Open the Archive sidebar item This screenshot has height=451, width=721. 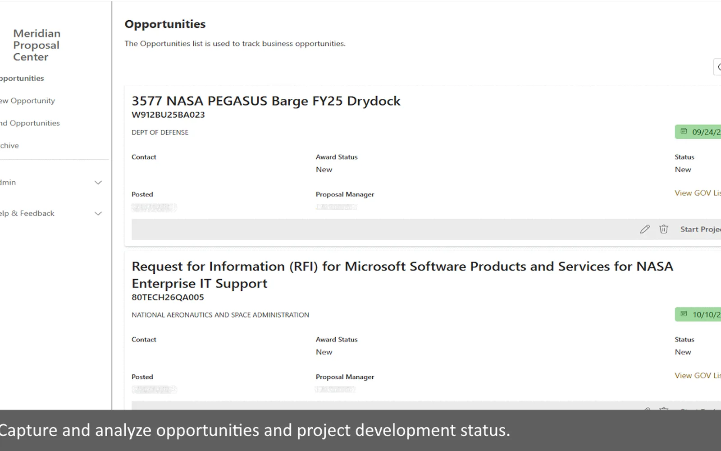pos(9,146)
